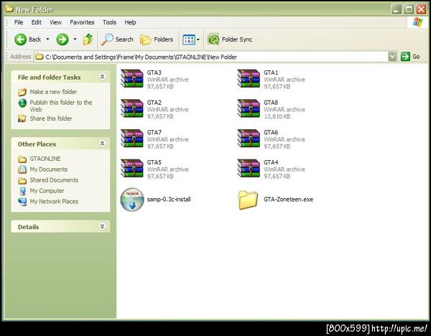The width and height of the screenshot is (431, 336).
Task: Click the GTA-Zoneteen.exe name label
Action: click(x=288, y=200)
